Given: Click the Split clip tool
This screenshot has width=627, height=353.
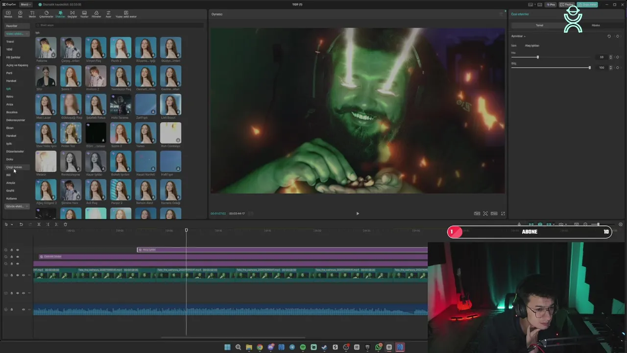Looking at the screenshot, I should 39,225.
